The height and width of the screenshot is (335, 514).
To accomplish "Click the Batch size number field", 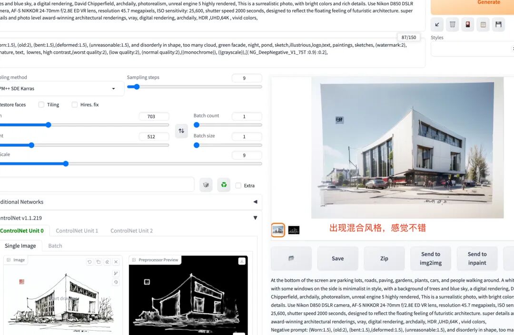I will point(247,137).
